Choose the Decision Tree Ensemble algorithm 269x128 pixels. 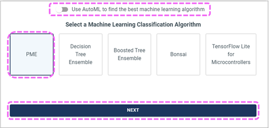80,54
